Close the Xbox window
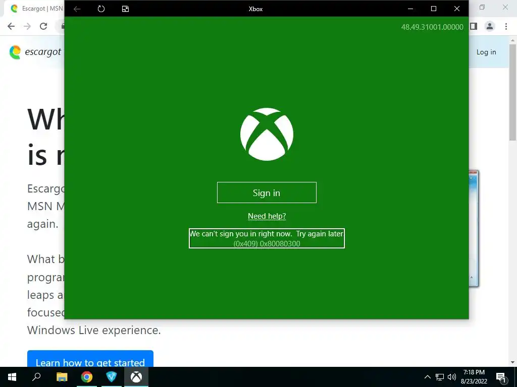 [x=456, y=9]
